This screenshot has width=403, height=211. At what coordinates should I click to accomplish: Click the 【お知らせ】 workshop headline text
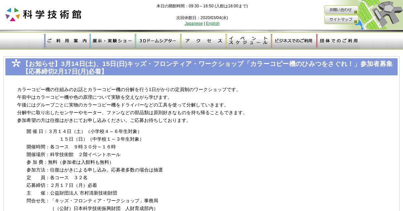point(208,67)
